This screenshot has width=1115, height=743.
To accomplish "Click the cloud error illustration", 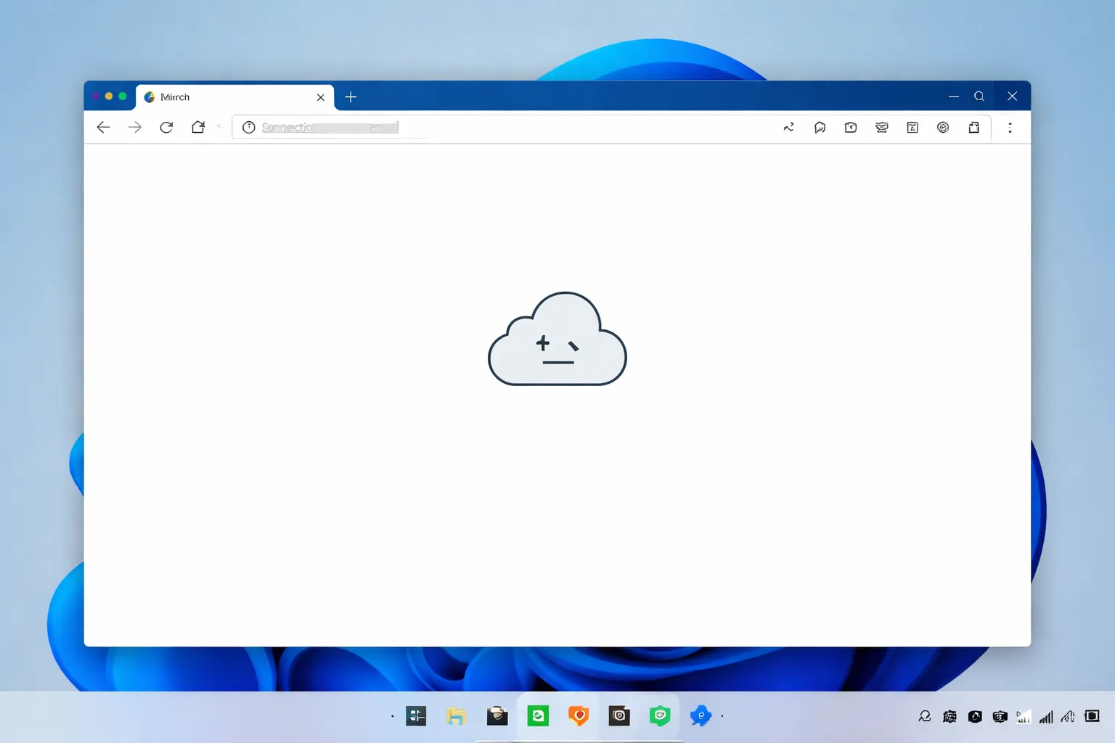I will (557, 338).
